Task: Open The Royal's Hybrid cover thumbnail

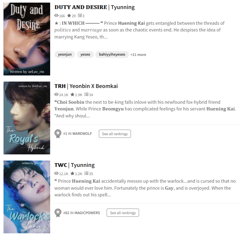Action: 27,118
